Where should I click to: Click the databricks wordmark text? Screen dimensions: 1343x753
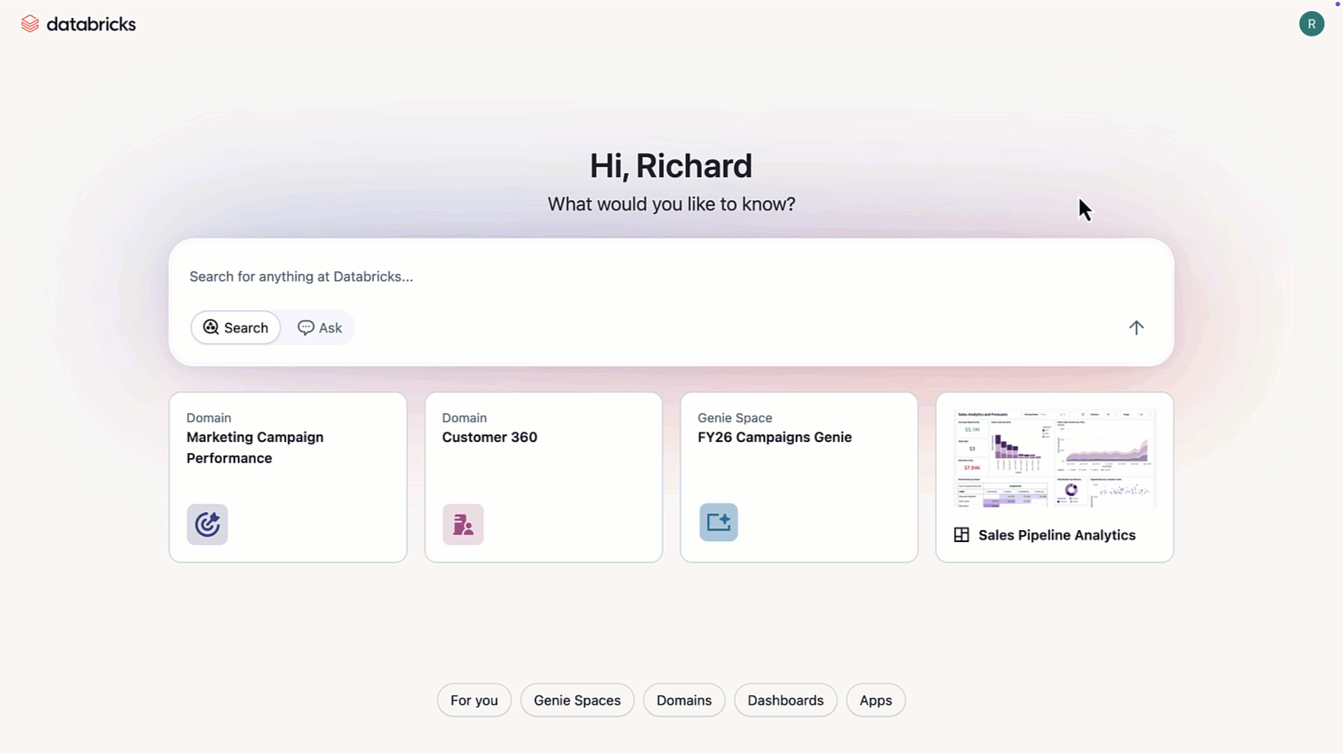[x=91, y=25]
